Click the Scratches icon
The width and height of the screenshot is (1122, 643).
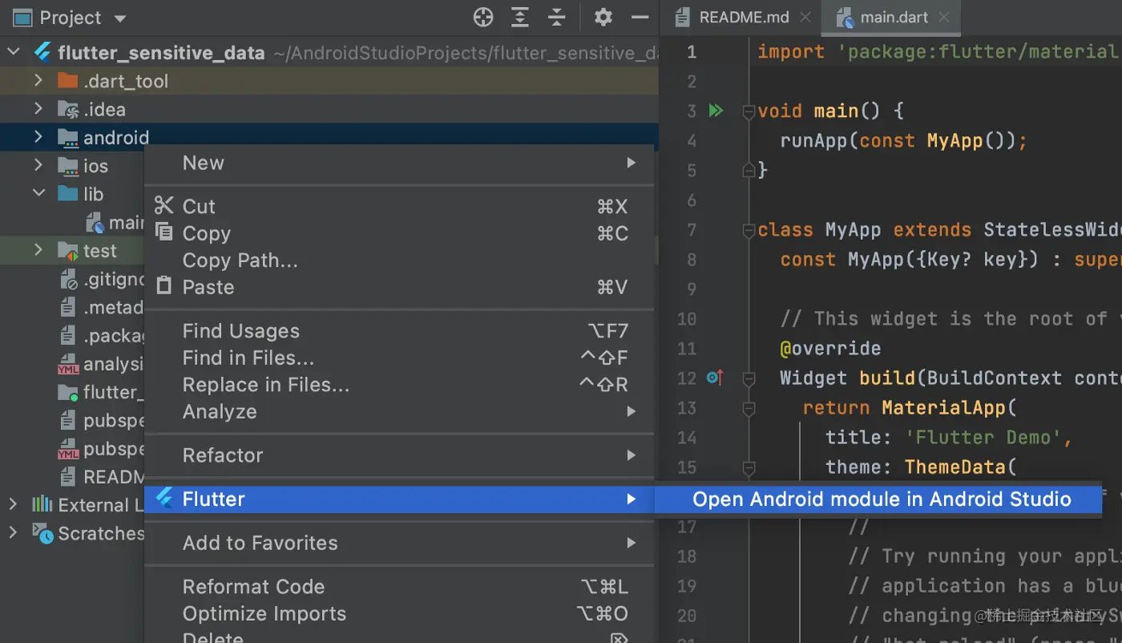[x=42, y=533]
